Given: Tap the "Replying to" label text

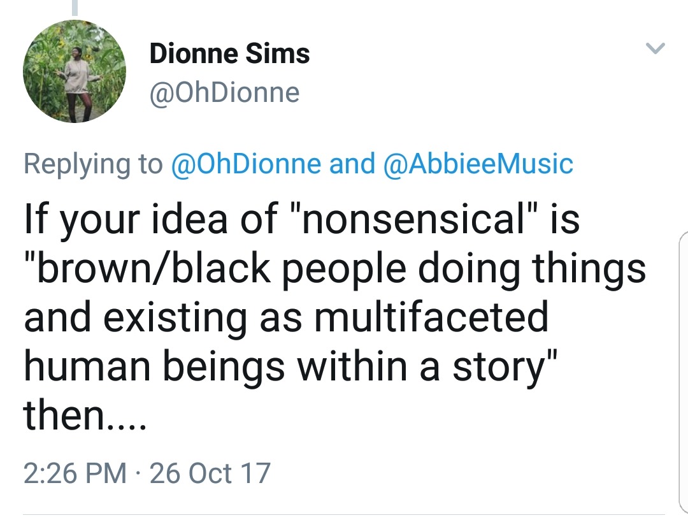Looking at the screenshot, I should [x=93, y=164].
